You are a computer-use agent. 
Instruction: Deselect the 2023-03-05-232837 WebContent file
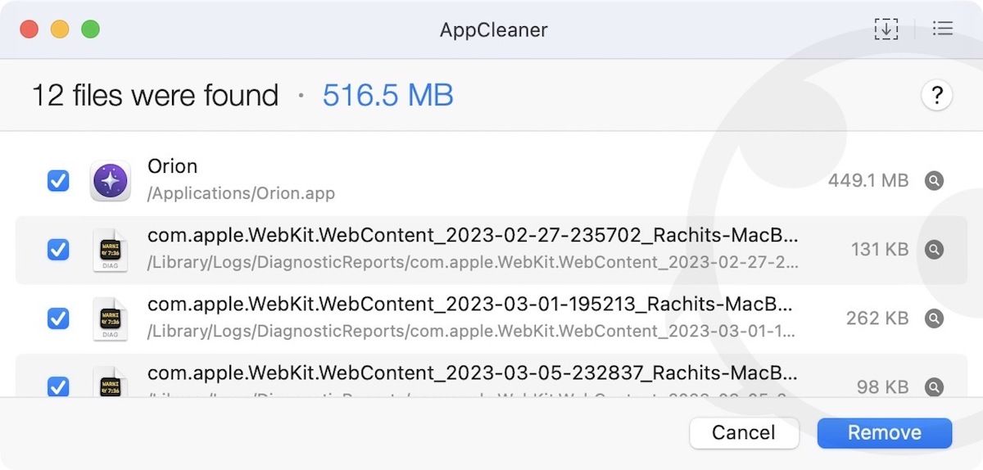pyautogui.click(x=58, y=386)
